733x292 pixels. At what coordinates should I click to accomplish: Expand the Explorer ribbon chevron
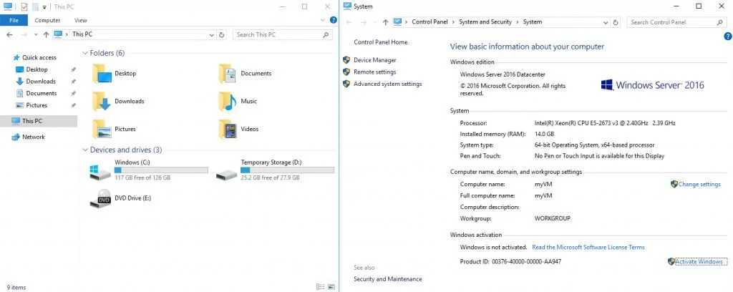(323, 20)
